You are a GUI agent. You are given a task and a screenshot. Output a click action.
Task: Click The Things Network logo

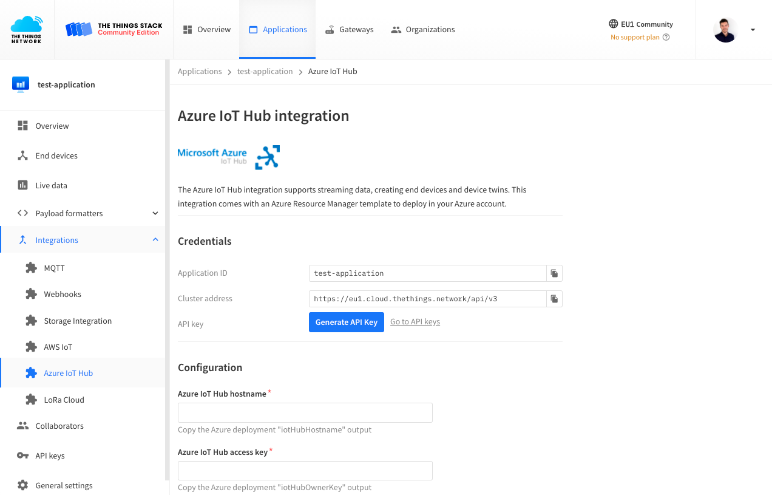[27, 29]
